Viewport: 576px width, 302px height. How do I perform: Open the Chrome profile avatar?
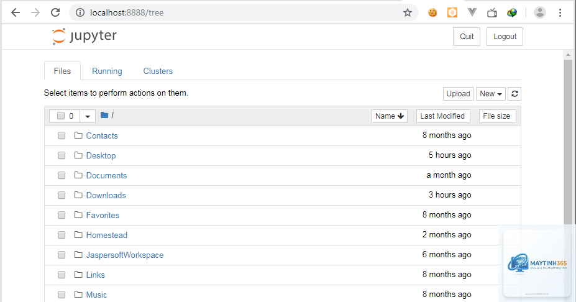539,12
